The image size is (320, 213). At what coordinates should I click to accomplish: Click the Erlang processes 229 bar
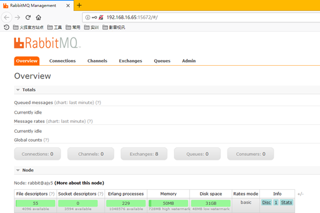pos(126,203)
